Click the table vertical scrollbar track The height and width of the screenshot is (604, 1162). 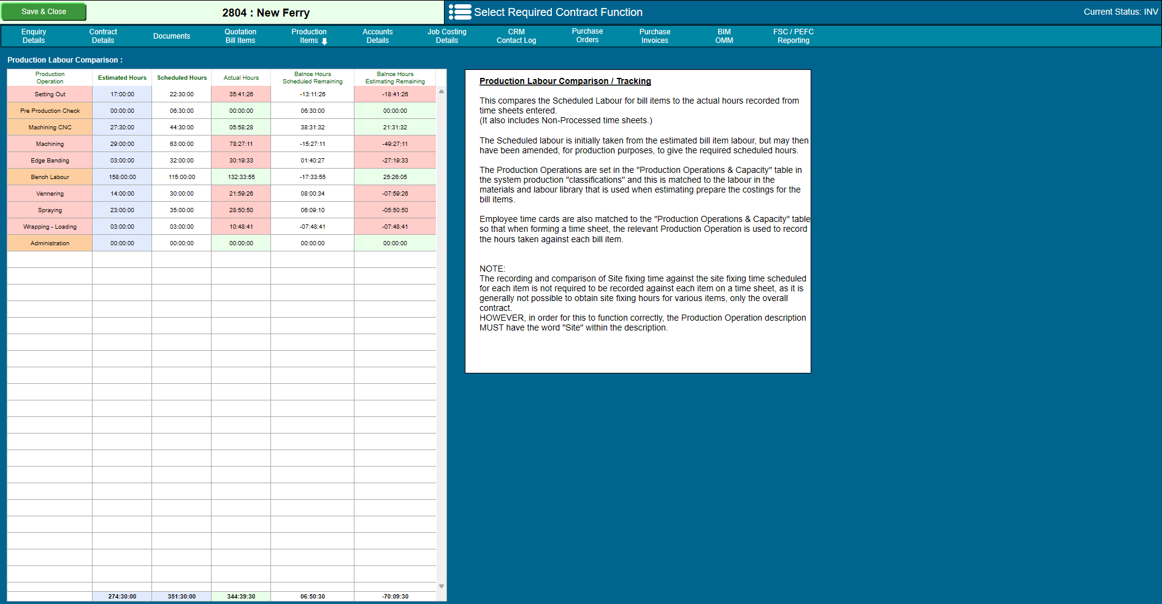(x=441, y=338)
